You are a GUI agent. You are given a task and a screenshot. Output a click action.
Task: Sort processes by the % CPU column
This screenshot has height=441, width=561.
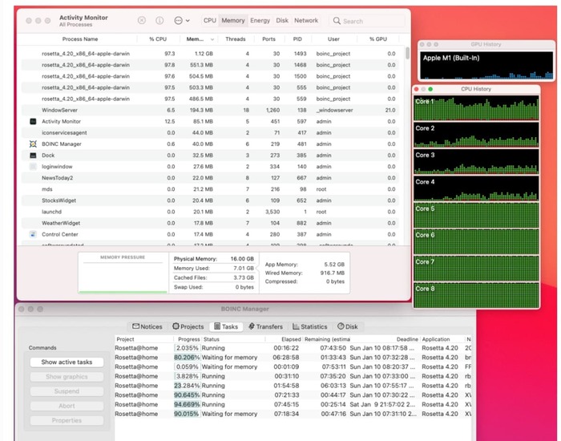click(157, 38)
